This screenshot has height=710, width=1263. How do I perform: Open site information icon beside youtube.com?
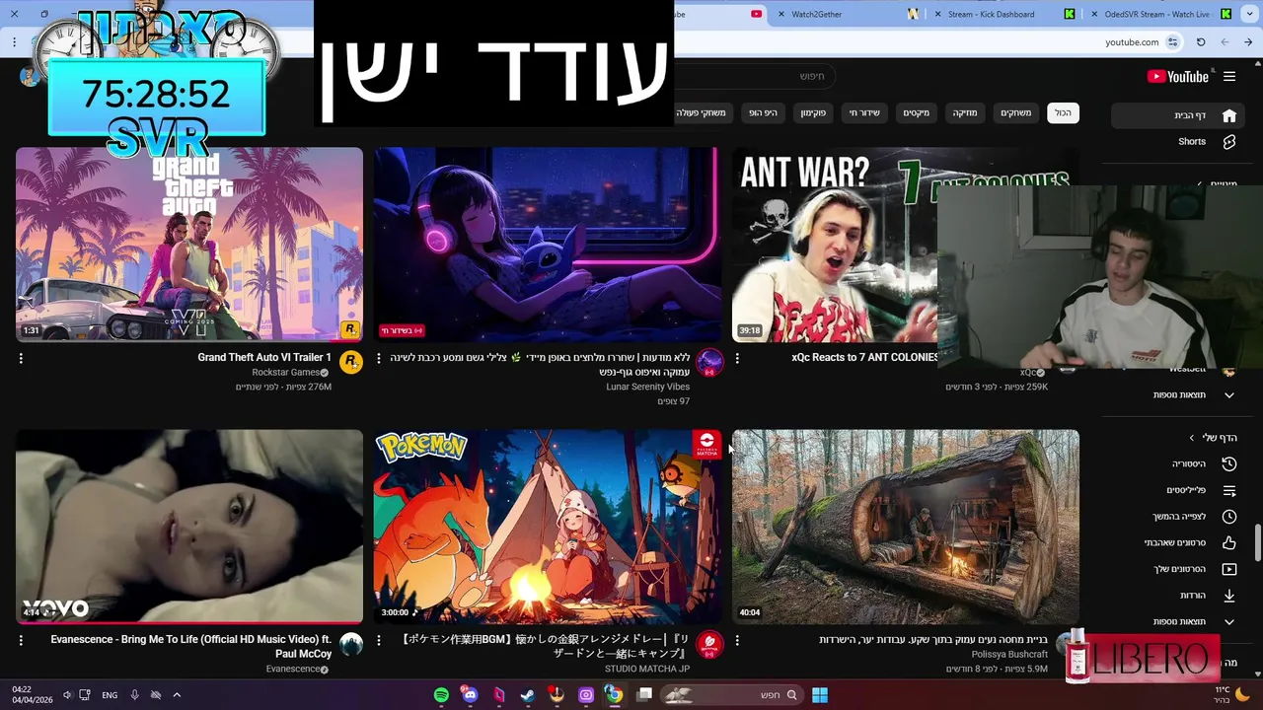coord(1173,42)
